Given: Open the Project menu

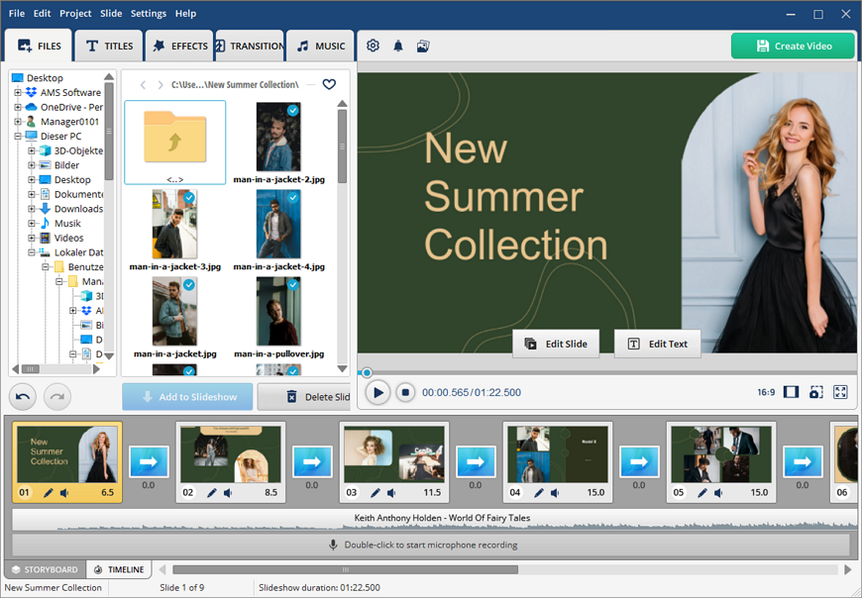Looking at the screenshot, I should 75,14.
